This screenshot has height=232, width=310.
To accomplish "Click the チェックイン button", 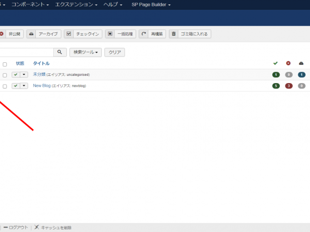I will pyautogui.click(x=83, y=34).
